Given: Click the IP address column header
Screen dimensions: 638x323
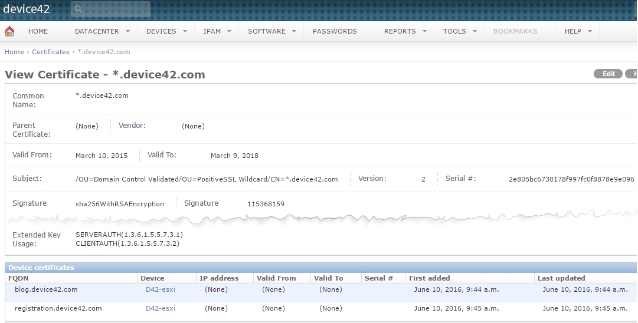Looking at the screenshot, I should [x=219, y=278].
